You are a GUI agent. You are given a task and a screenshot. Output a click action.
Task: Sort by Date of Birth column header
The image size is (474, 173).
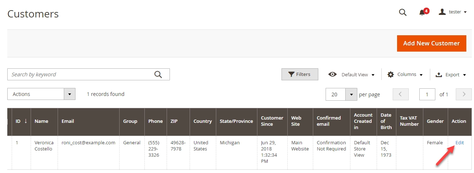(x=386, y=121)
